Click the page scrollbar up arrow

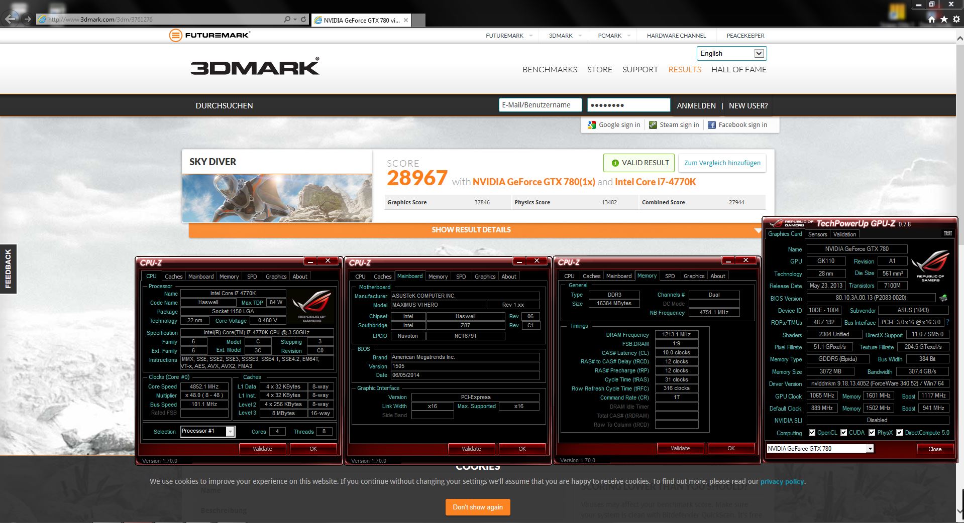click(x=959, y=38)
